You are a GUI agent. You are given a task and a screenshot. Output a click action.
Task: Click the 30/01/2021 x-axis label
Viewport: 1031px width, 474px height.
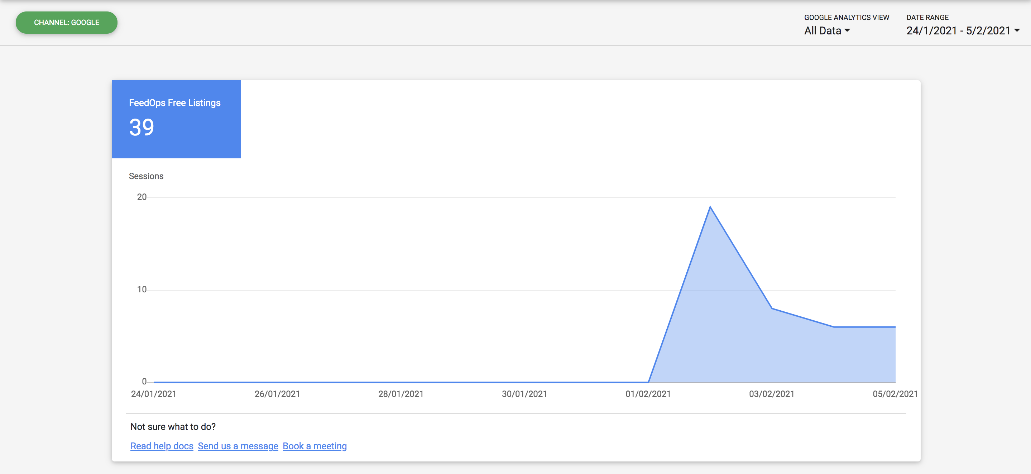(x=524, y=394)
